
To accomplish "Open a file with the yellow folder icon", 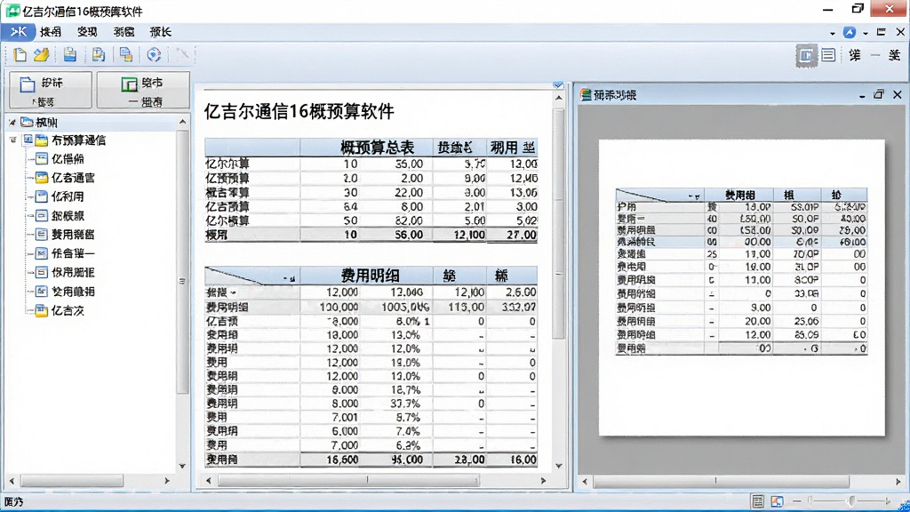I will click(41, 54).
